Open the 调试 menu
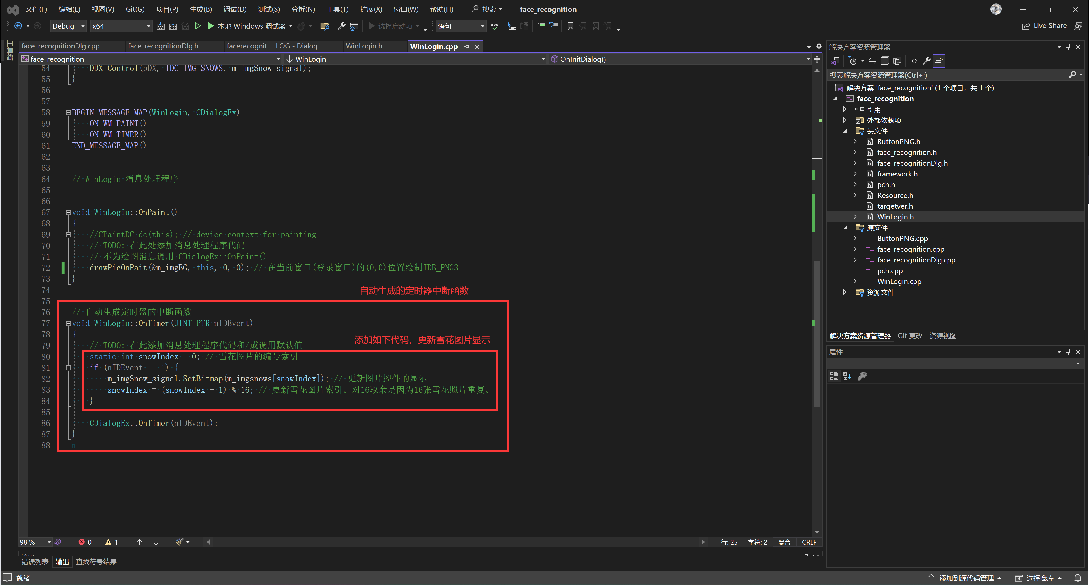 [x=235, y=9]
